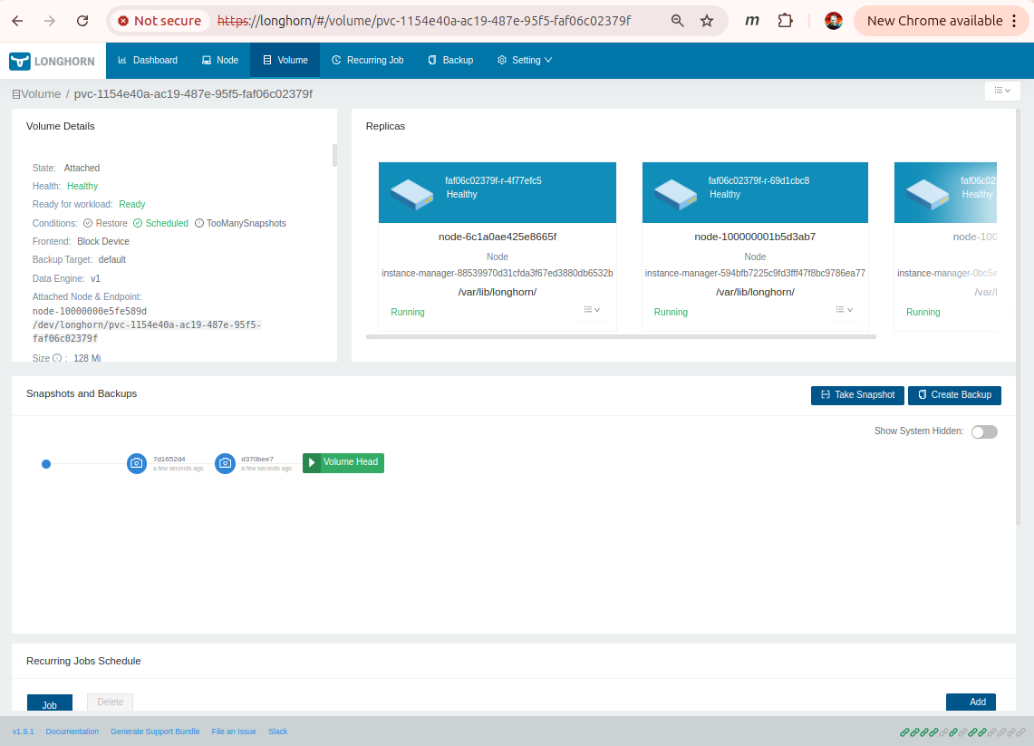Select the Volume tab
This screenshot has width=1034, height=746.
click(285, 61)
